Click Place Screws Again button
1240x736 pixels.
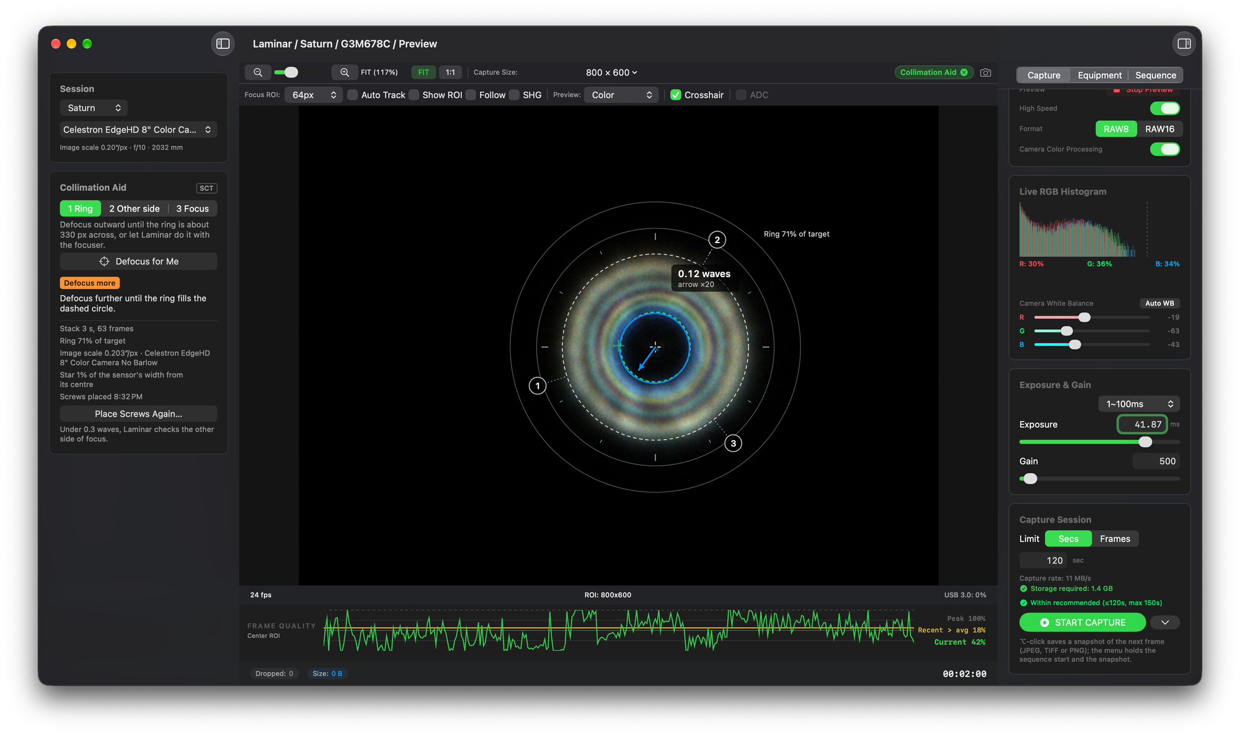[x=138, y=414]
